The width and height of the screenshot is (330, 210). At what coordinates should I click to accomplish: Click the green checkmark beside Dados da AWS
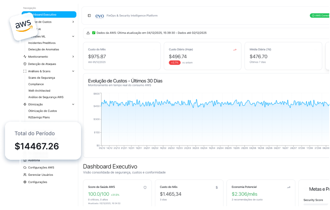94,33
